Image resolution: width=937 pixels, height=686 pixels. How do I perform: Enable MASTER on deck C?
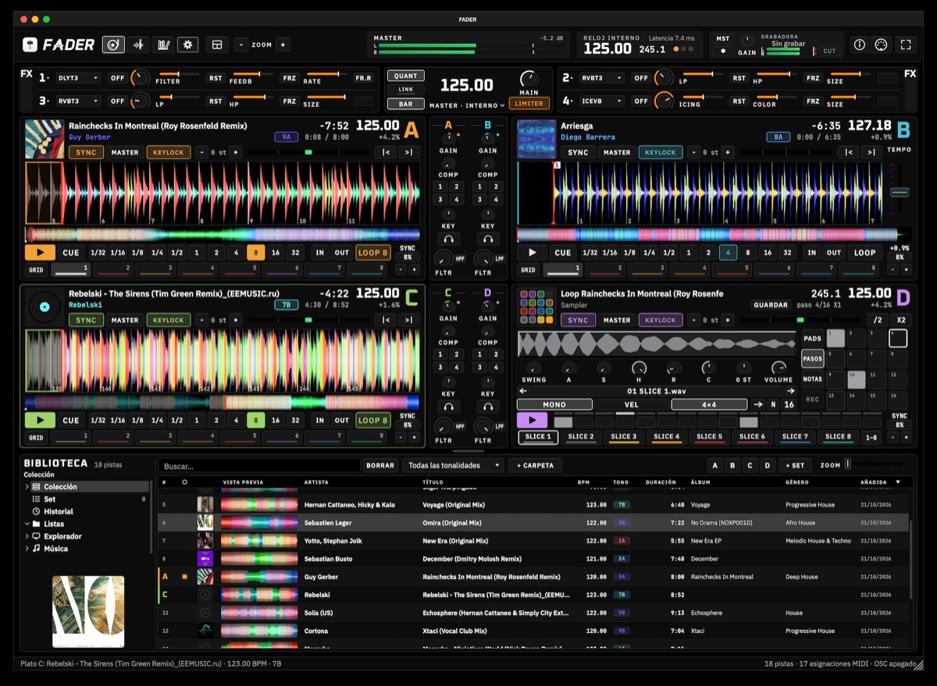(x=125, y=320)
